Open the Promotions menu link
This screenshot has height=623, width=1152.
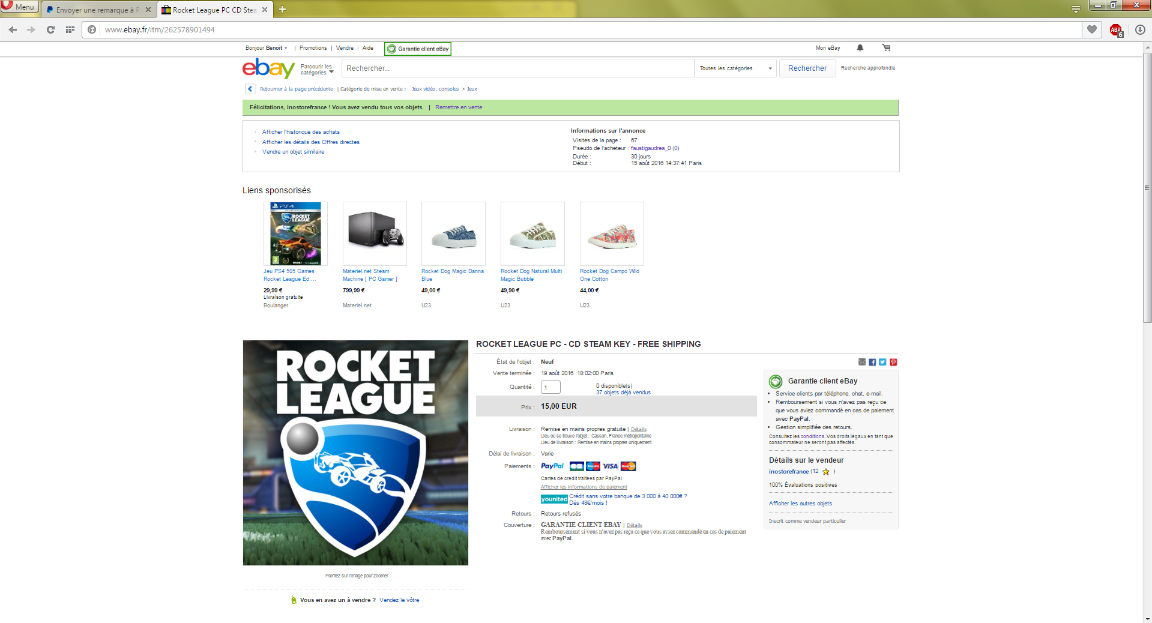313,48
